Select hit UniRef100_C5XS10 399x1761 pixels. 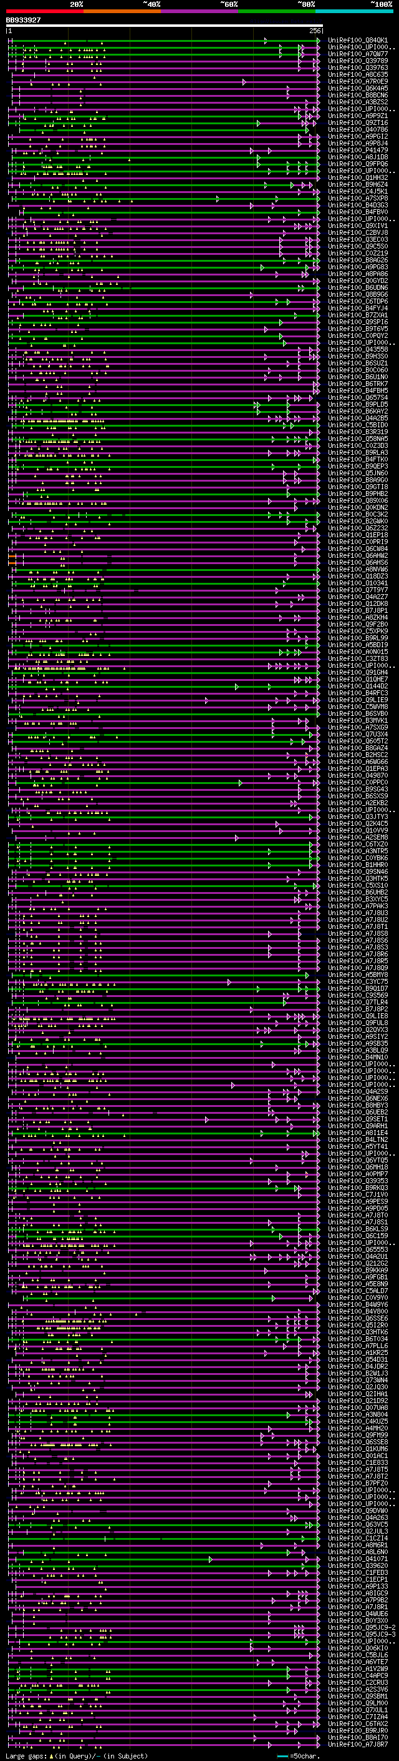click(358, 885)
